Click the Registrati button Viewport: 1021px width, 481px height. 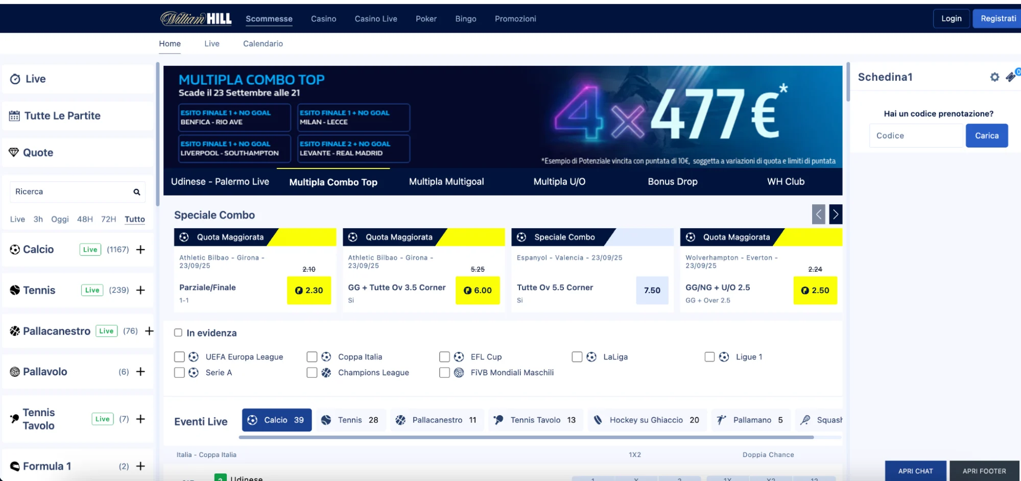(x=998, y=19)
